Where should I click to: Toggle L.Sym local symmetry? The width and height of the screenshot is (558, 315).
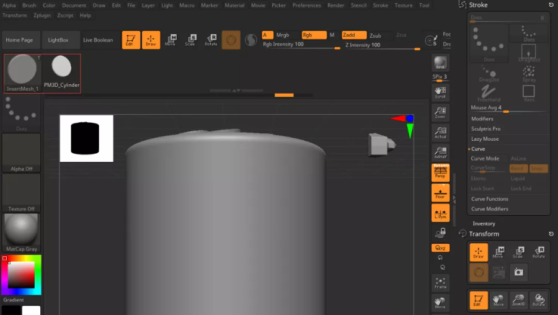440,213
